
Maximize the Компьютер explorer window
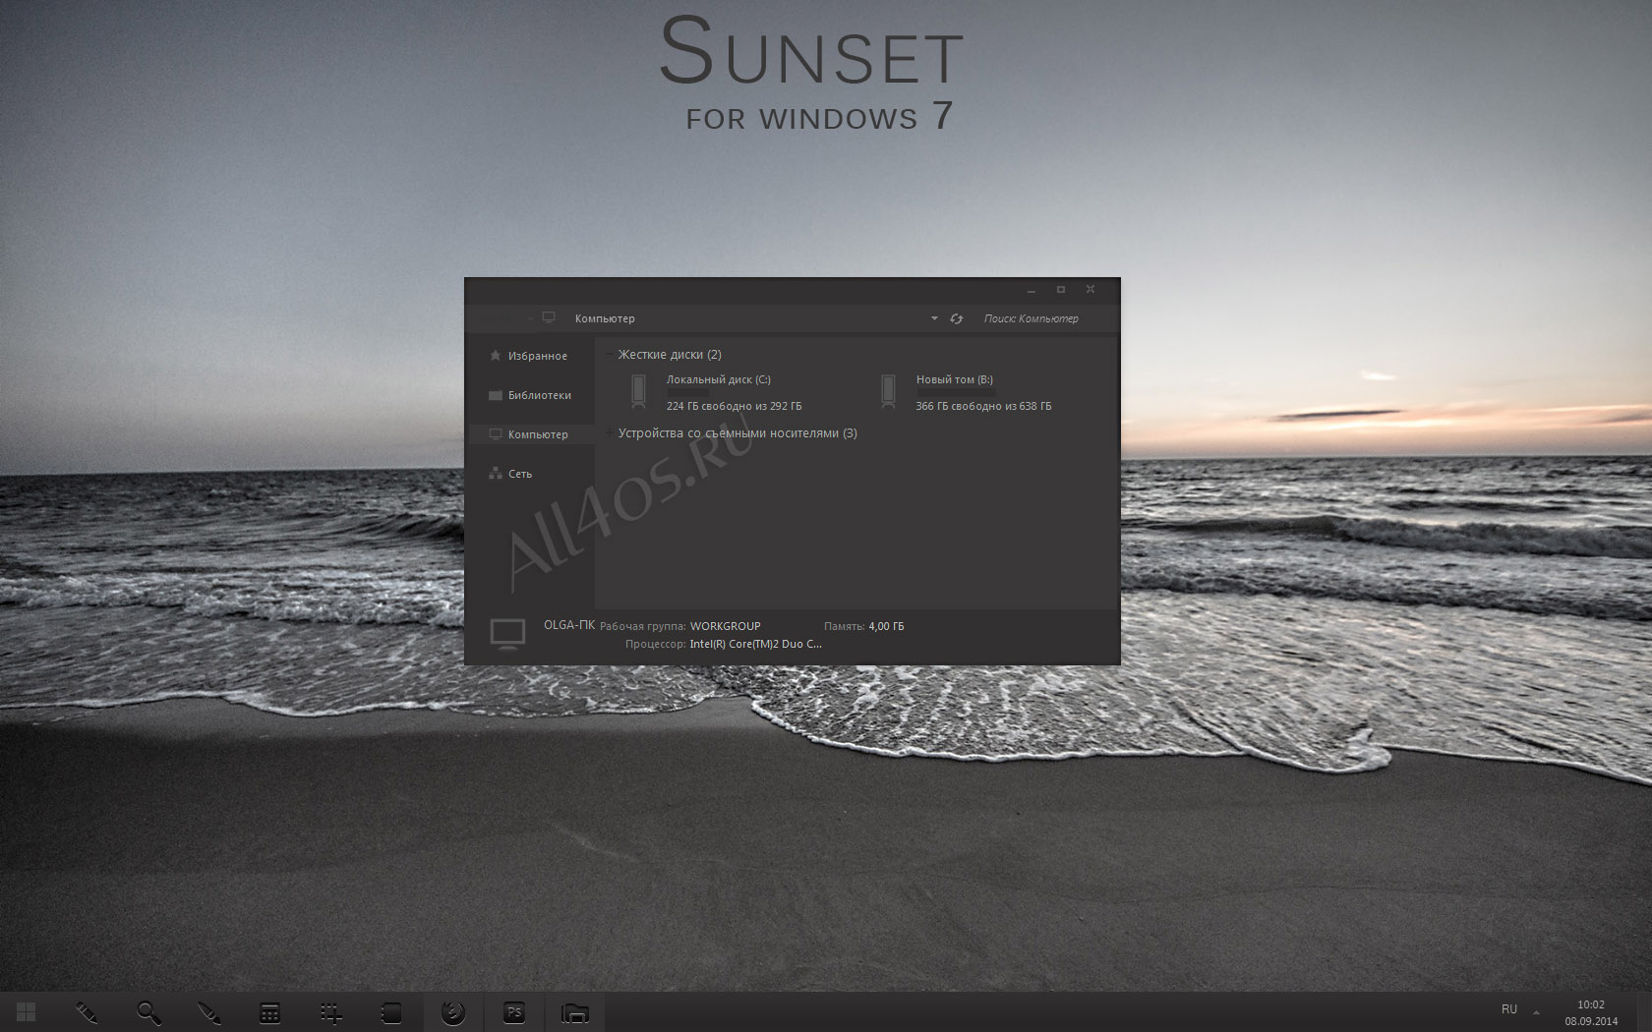click(1061, 290)
